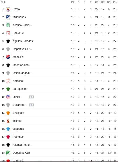
Task: Click the Medellín team crest icon
Action: click(x=8, y=57)
